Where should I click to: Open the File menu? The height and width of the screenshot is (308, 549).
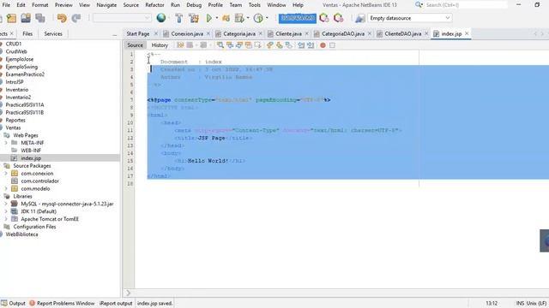[6, 5]
